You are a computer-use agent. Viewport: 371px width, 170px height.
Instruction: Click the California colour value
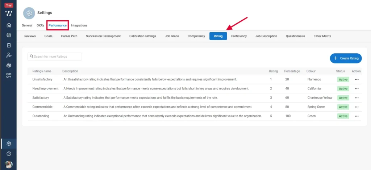(314, 88)
